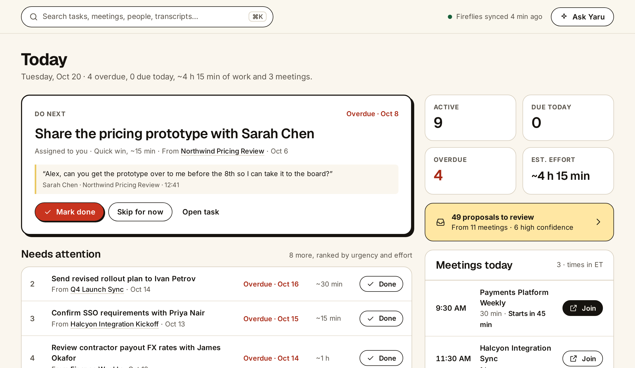Image resolution: width=635 pixels, height=368 pixels.
Task: Open Confirm SSO requirements with Priya Nair
Action: (x=128, y=313)
